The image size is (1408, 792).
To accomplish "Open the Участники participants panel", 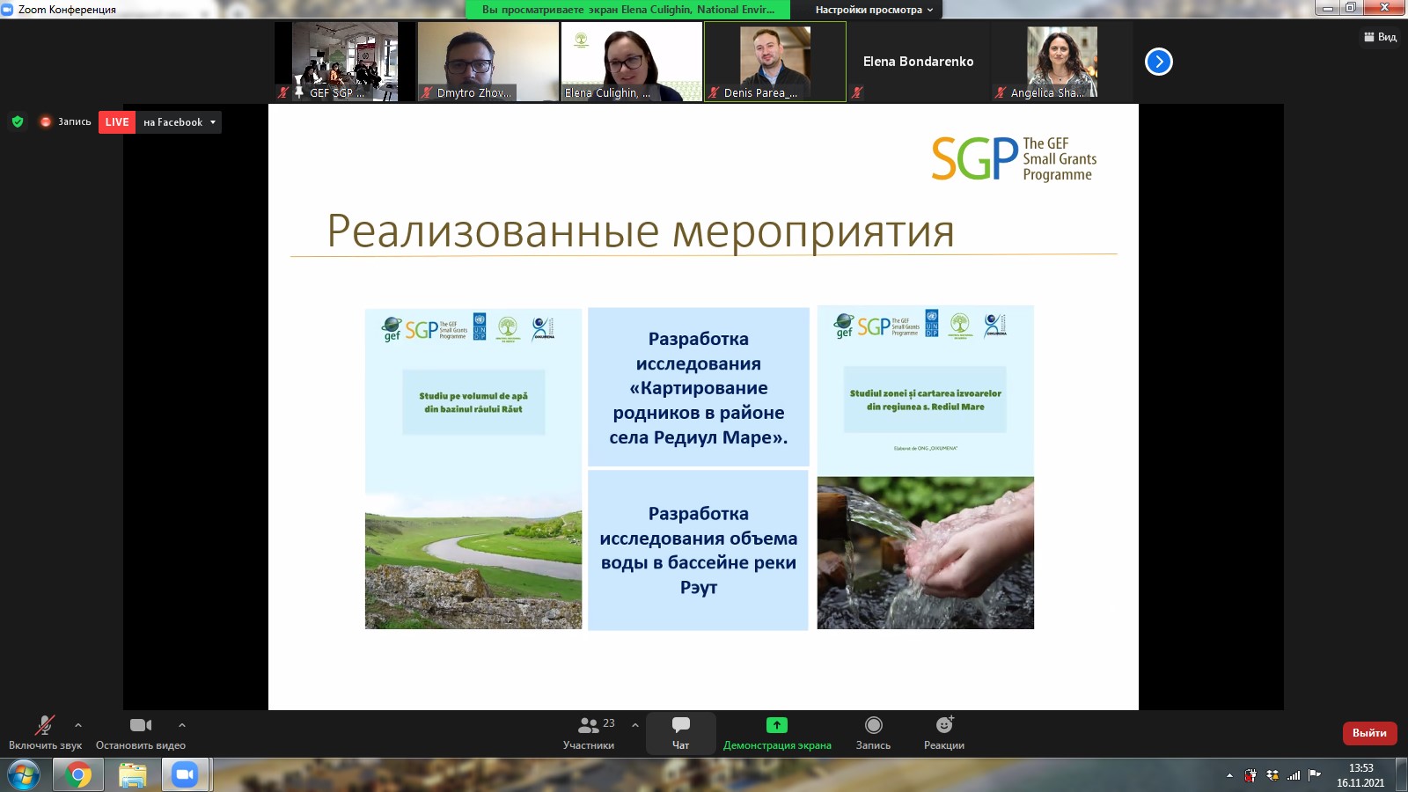I will click(x=589, y=733).
